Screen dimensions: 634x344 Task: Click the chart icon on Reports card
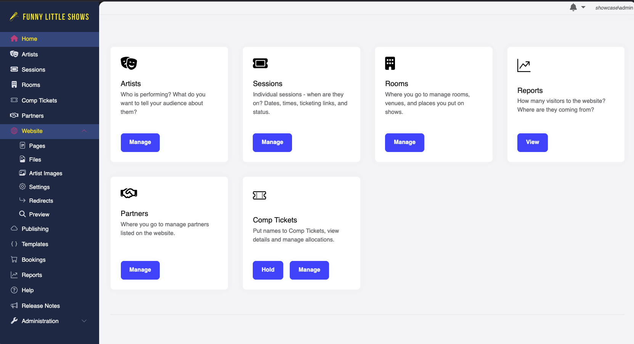click(x=524, y=66)
